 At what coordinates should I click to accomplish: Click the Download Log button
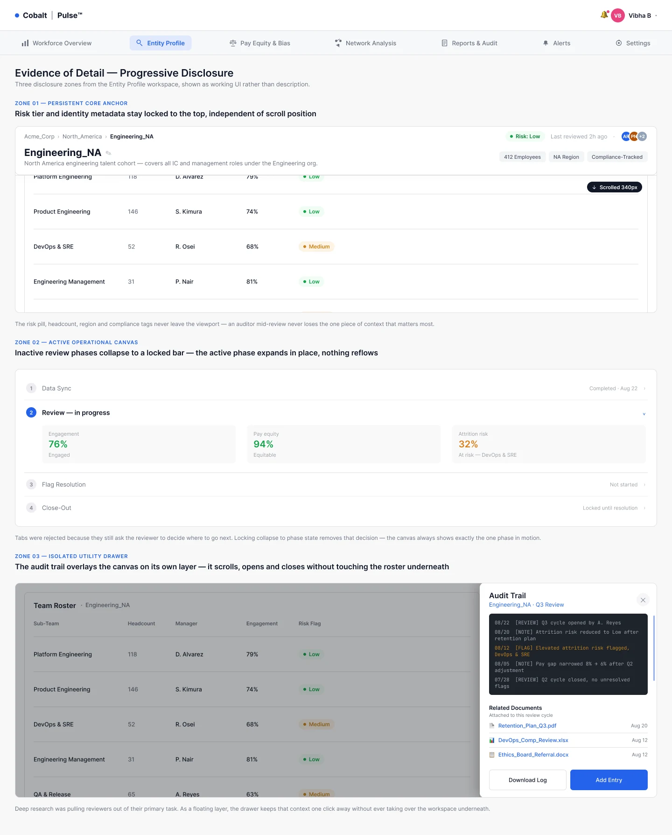click(527, 780)
